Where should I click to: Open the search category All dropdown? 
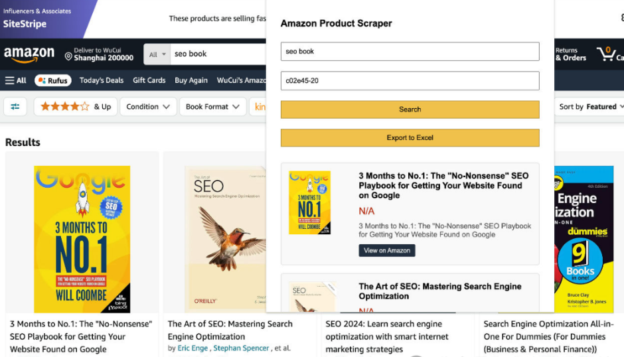157,54
